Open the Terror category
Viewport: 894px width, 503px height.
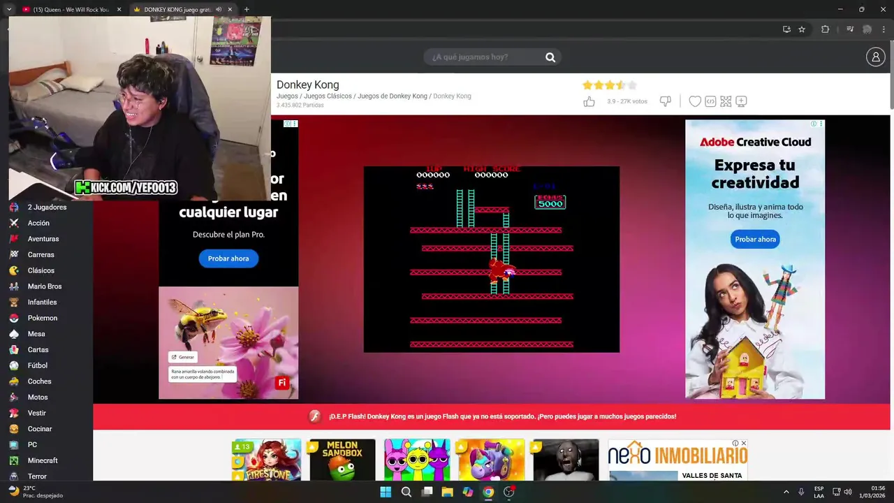pos(37,476)
